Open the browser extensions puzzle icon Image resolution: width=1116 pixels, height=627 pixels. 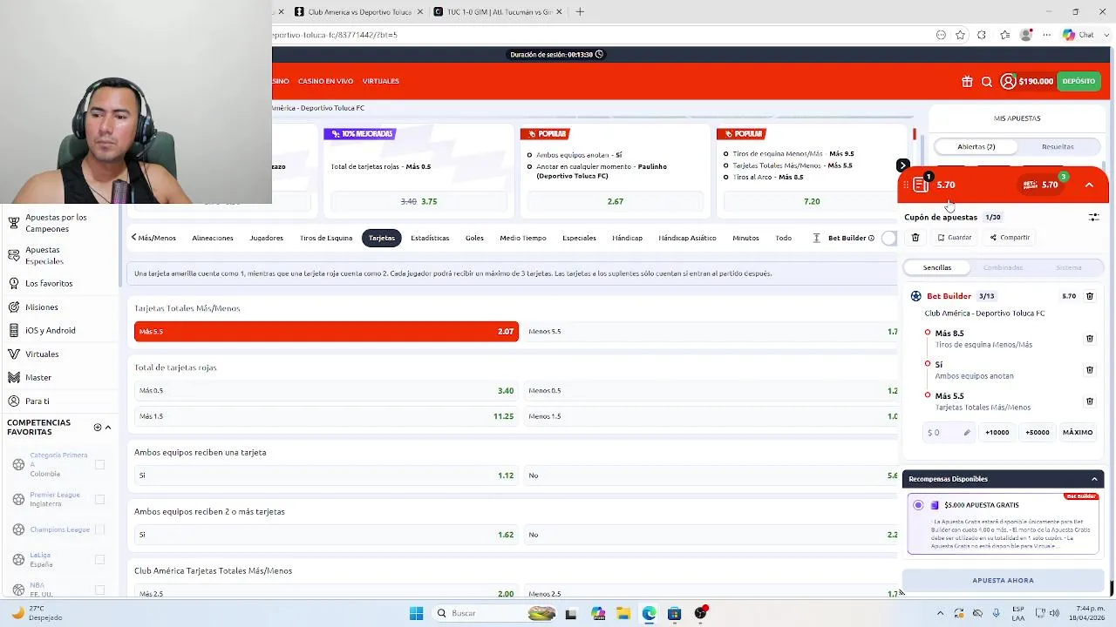982,35
